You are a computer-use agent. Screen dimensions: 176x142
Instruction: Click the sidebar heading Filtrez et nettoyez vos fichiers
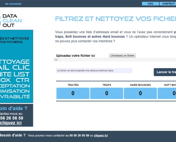pos(15,40)
